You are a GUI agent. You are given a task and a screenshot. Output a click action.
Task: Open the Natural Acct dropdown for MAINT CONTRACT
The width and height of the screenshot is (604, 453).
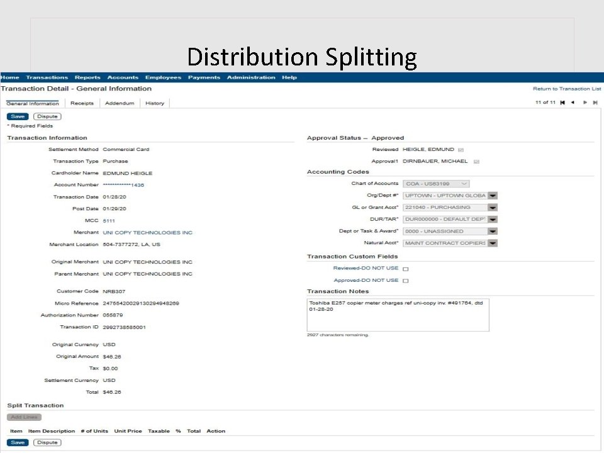coord(493,243)
